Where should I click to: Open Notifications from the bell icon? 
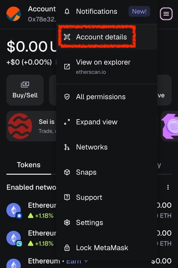[x=67, y=11]
